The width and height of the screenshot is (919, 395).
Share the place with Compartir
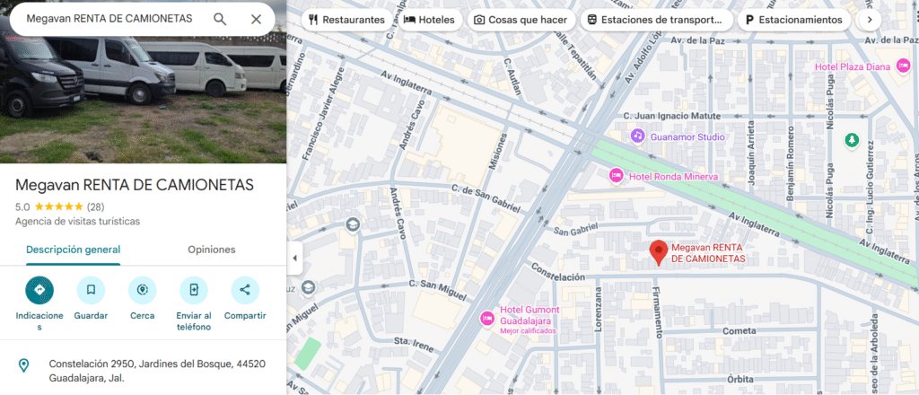(245, 290)
